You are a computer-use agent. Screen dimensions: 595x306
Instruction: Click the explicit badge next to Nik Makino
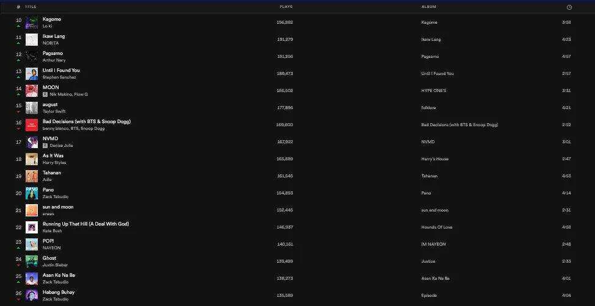click(x=45, y=94)
